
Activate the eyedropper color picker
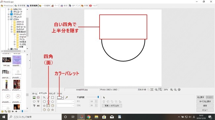pos(66,98)
